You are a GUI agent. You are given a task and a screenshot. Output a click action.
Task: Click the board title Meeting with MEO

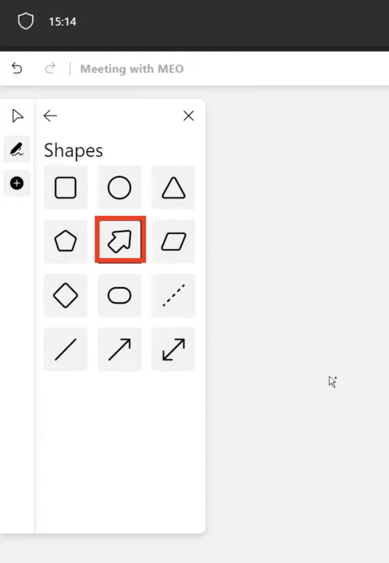click(131, 68)
